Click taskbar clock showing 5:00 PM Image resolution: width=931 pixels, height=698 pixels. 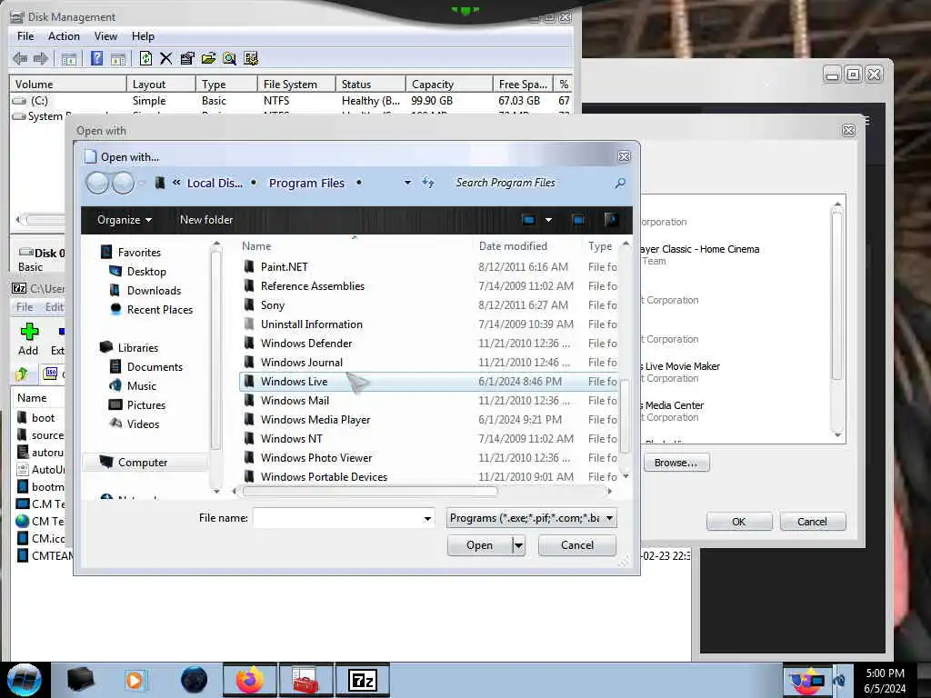(x=886, y=680)
